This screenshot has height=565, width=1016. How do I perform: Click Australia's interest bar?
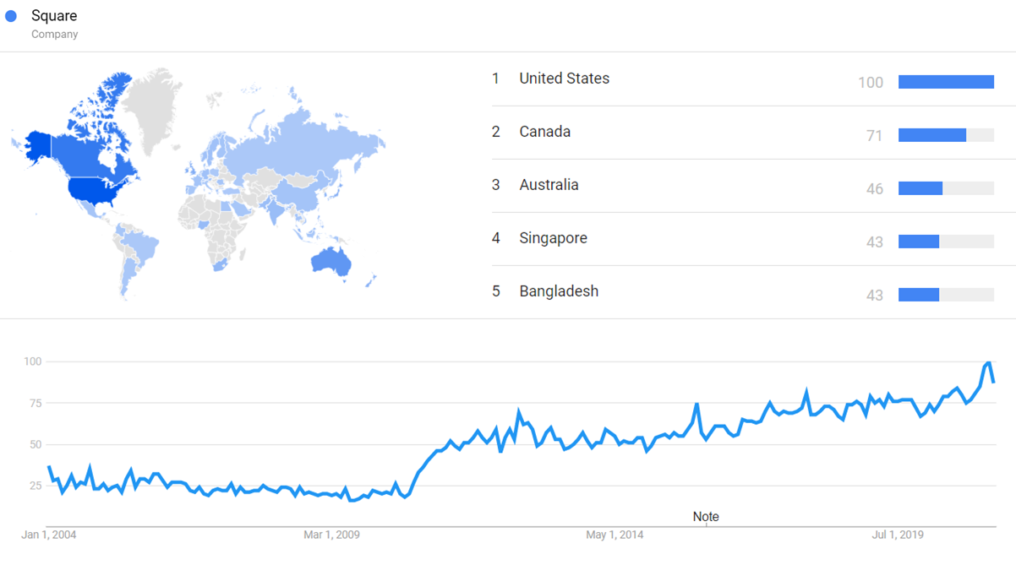(x=920, y=188)
